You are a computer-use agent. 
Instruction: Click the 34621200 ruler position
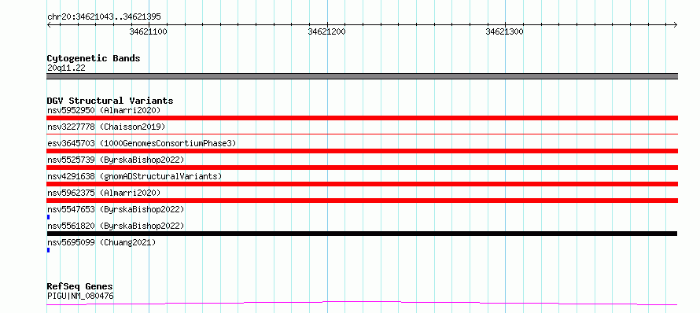click(326, 31)
